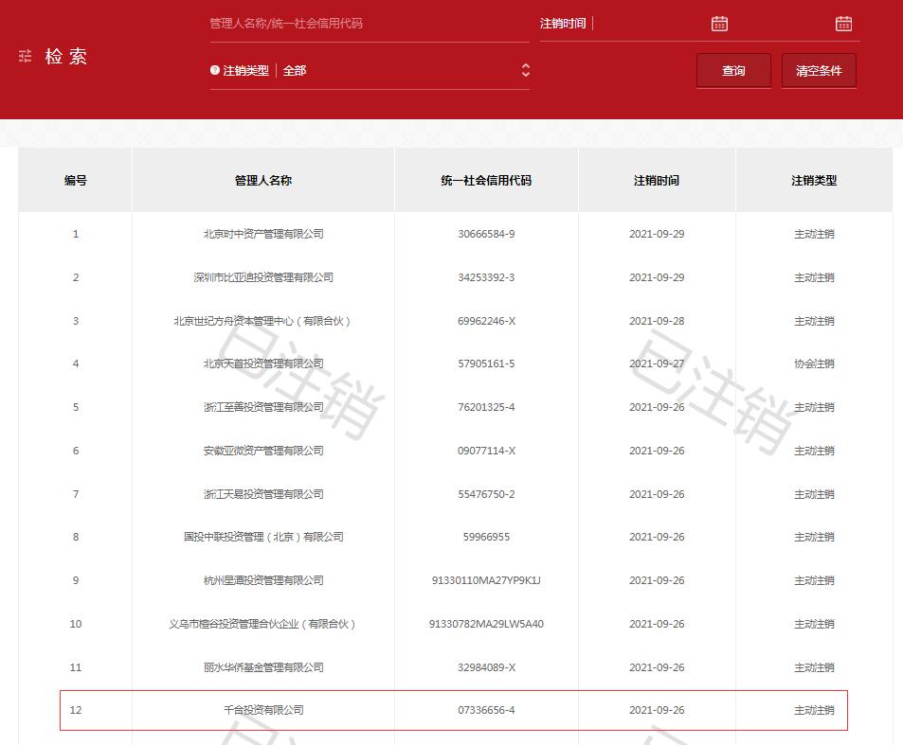Click the red sidebar icon at far left
This screenshot has height=745, width=903.
click(25, 57)
